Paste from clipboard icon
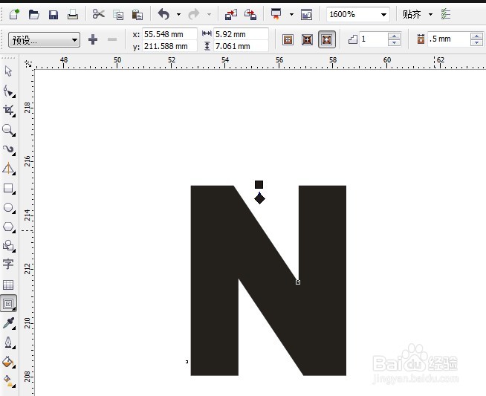Viewport: 486px width, 396px height. (x=137, y=15)
